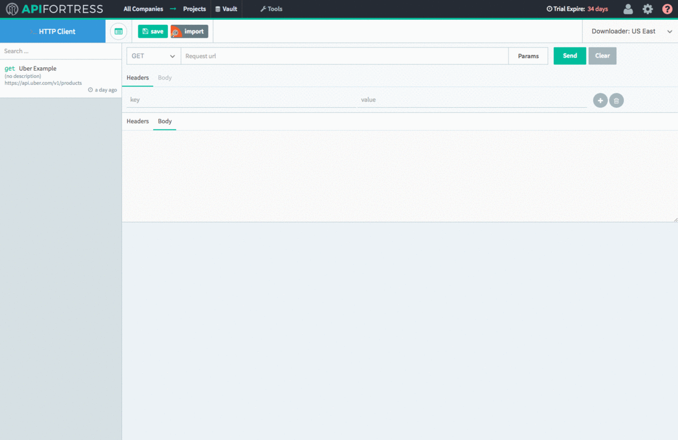The width and height of the screenshot is (678, 440).
Task: Click the Clear button
Action: pos(602,56)
